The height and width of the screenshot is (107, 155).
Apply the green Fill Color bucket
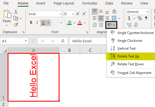[x=69, y=23]
